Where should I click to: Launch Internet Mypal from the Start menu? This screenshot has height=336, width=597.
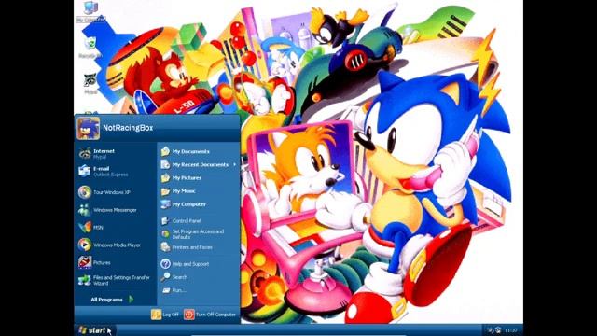tap(115, 153)
